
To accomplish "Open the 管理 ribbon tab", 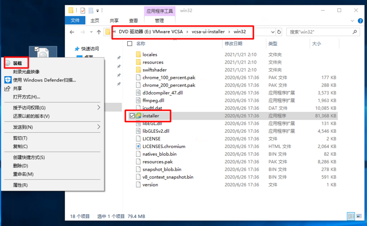I will pyautogui.click(x=159, y=21).
